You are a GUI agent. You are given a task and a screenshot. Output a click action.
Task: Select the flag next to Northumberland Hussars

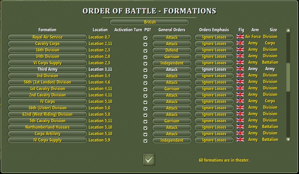(240, 127)
